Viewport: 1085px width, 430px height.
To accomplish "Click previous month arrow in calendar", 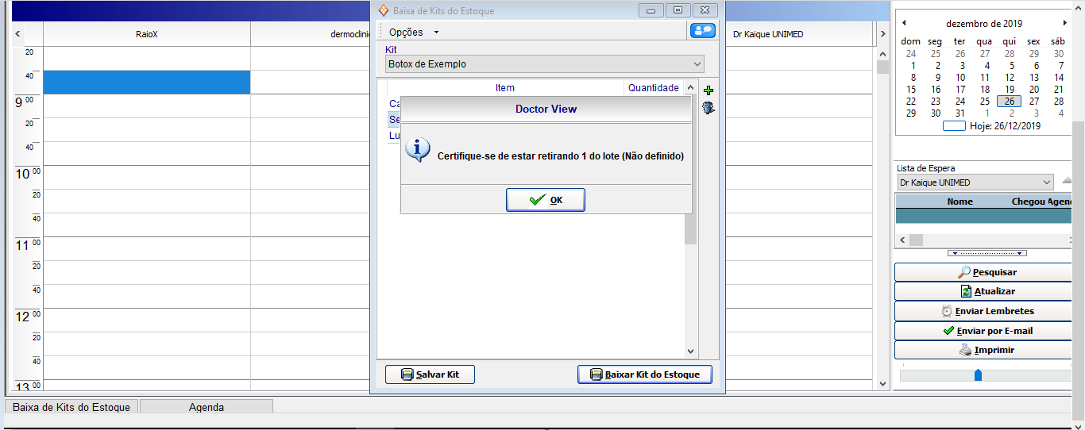I will (904, 23).
